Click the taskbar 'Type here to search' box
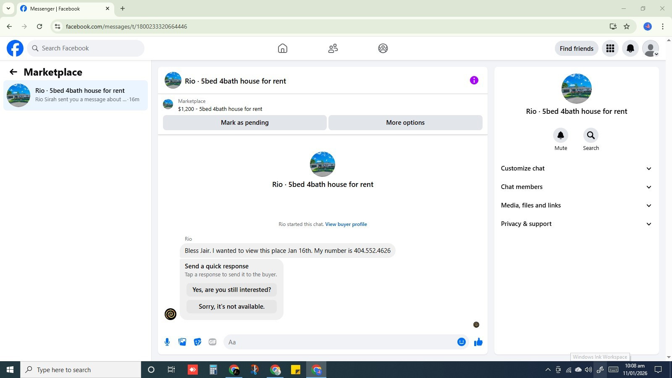672x378 pixels. (x=81, y=370)
